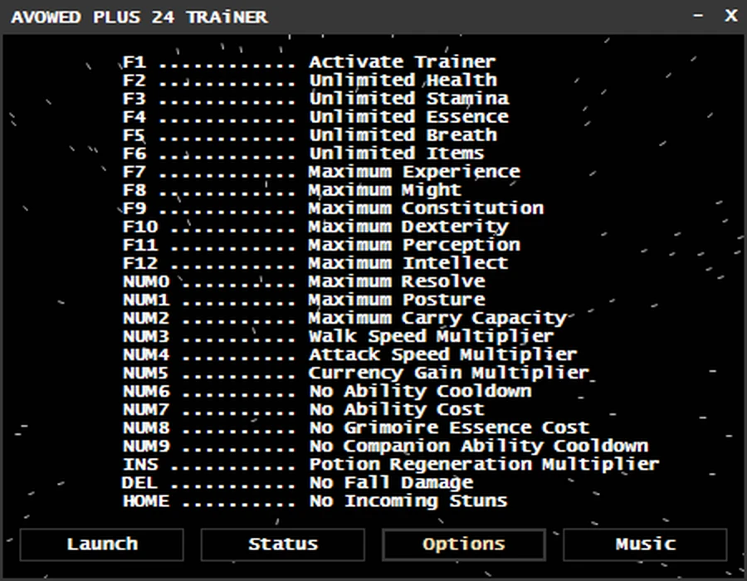Open the Status button
The image size is (747, 581).
[x=283, y=544]
